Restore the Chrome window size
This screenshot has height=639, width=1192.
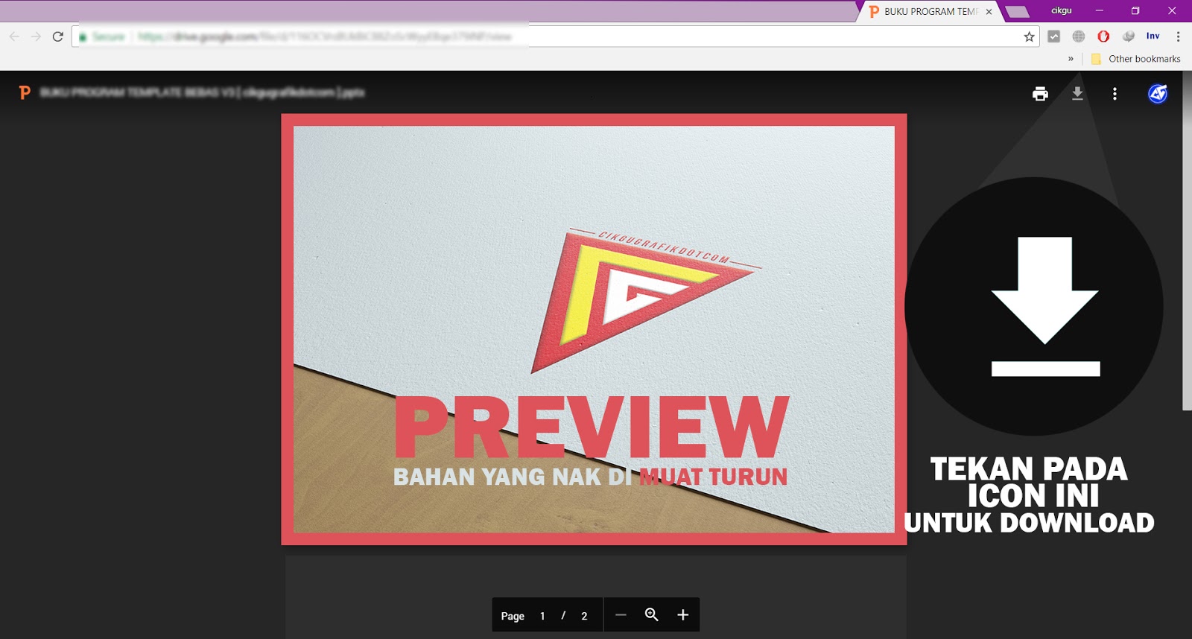(1135, 10)
